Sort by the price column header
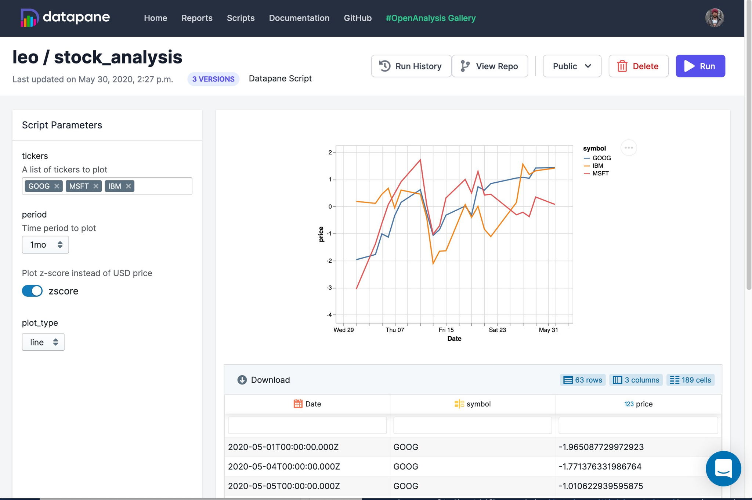752x500 pixels. coord(638,404)
